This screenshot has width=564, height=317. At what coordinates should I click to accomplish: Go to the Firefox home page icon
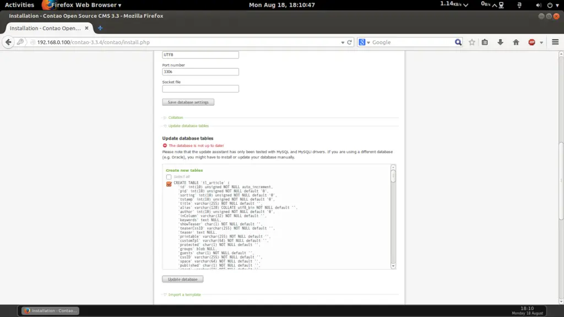[516, 42]
